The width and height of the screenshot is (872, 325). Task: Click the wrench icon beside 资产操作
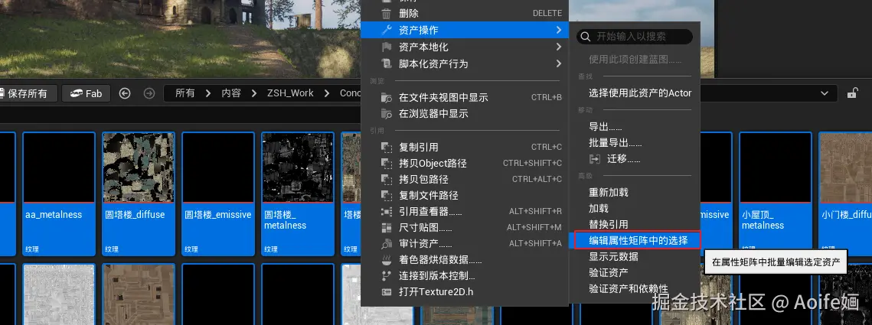coord(386,30)
